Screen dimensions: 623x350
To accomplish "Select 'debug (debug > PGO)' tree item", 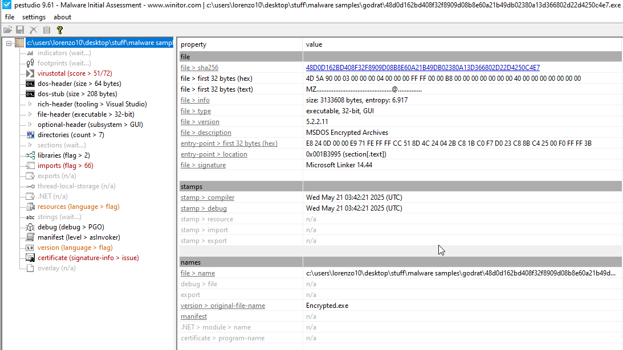I will pyautogui.click(x=71, y=228).
